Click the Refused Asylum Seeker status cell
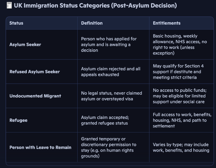 click(35, 72)
